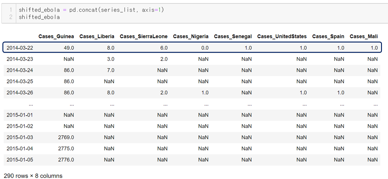Viewport: 388px width, 179px height.
Task: Select the Cases_Nigeria column header
Action: pos(191,36)
